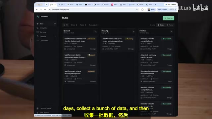Click the ubuntu worker icon on the Remove disconnected workers card
212x119 pixels.
(141, 82)
